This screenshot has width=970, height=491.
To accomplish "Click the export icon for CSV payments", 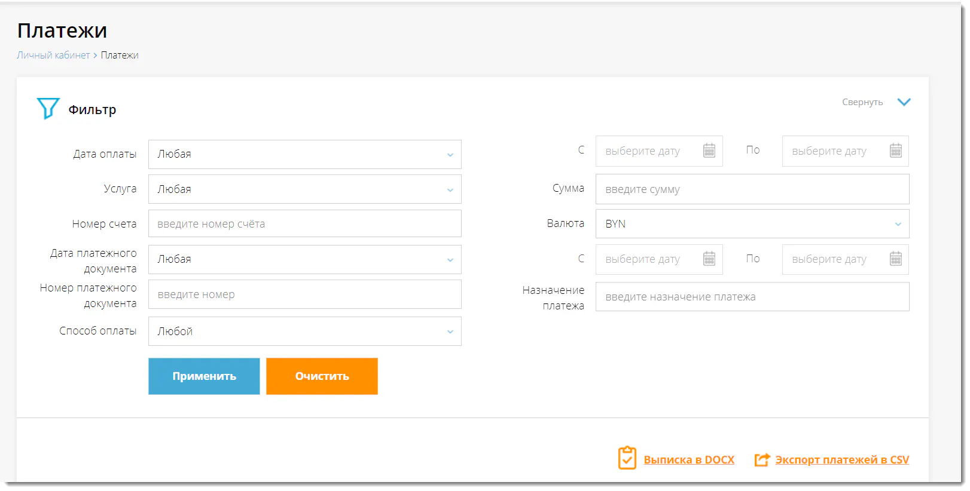I will pyautogui.click(x=762, y=459).
